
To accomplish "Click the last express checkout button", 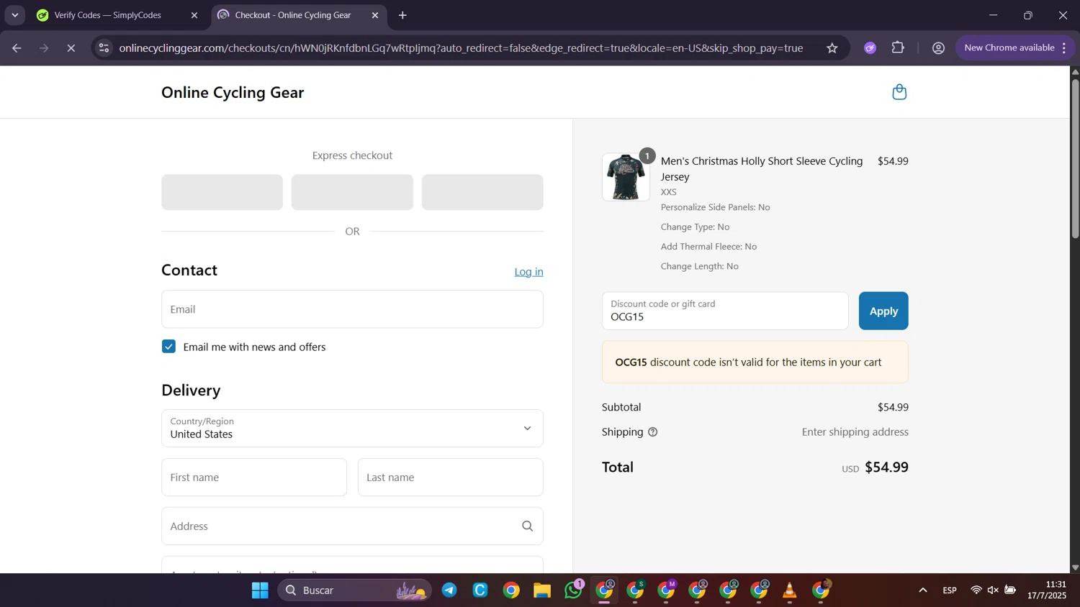I will tap(482, 192).
